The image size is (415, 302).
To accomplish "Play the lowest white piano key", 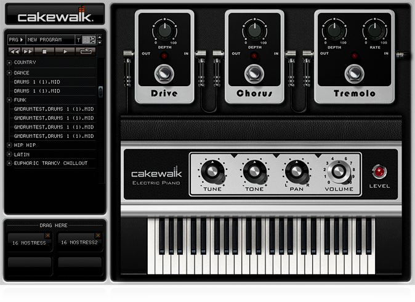I will 151,246.
